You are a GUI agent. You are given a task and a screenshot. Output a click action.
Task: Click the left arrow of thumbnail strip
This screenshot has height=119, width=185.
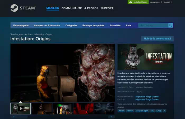[13, 117]
